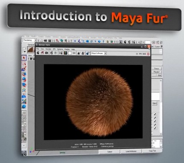Click the Focus button in Attribute Editor
Image resolution: width=184 pixels, height=163 pixels.
[x=157, y=69]
